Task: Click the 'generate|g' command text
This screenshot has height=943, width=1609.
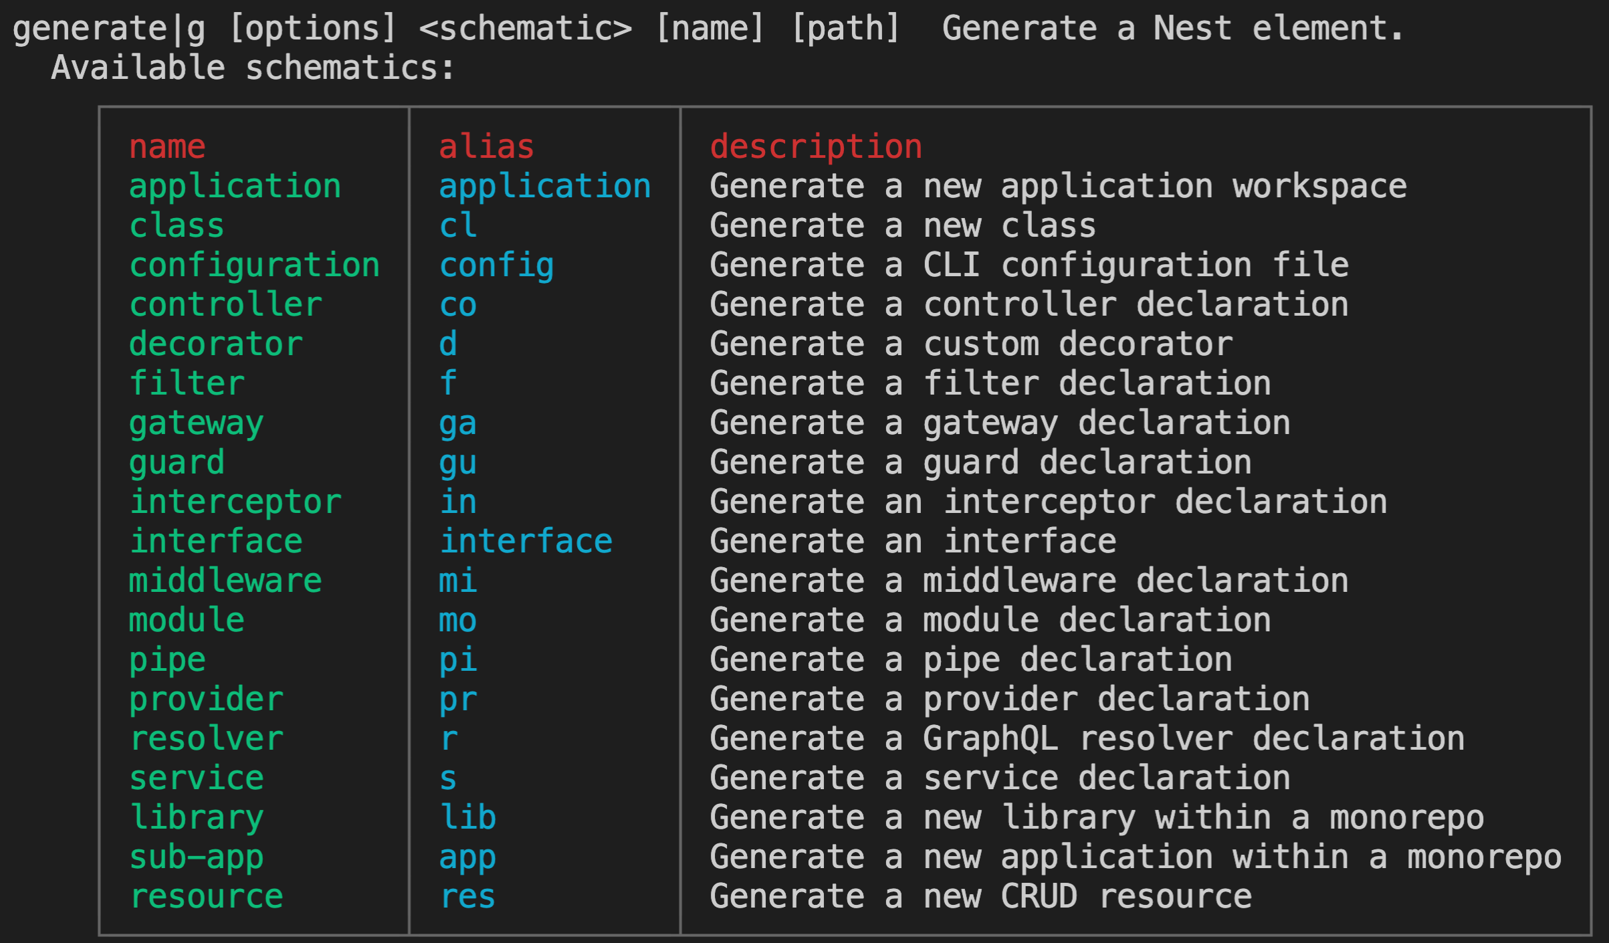Action: tap(109, 28)
